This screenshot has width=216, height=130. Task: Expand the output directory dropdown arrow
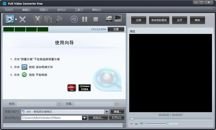click(84, 118)
